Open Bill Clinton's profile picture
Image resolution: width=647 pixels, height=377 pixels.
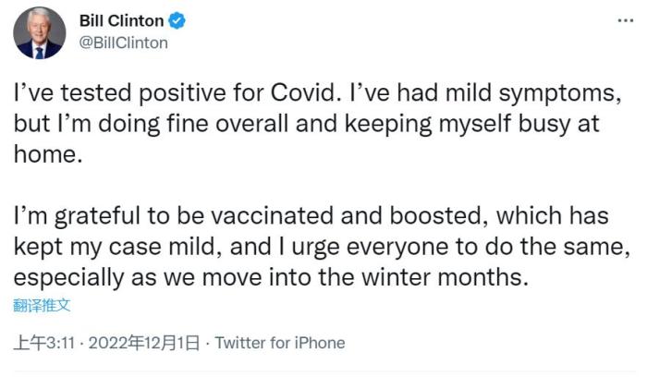(39, 32)
